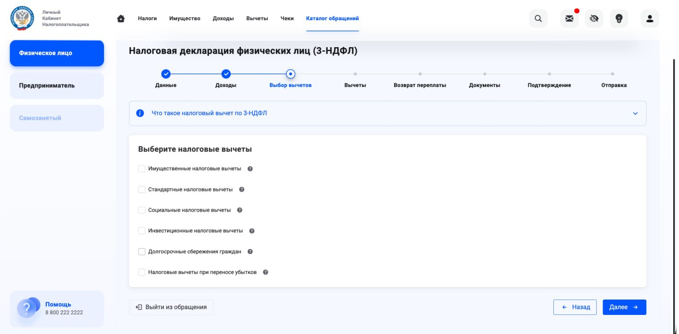The image size is (679, 334).
Task: Tick the Долгосрочные сбережения граждан checkbox
Action: [142, 252]
